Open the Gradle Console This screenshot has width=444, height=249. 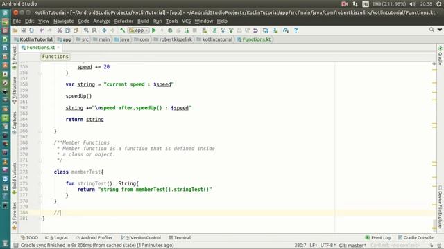pos(416,237)
